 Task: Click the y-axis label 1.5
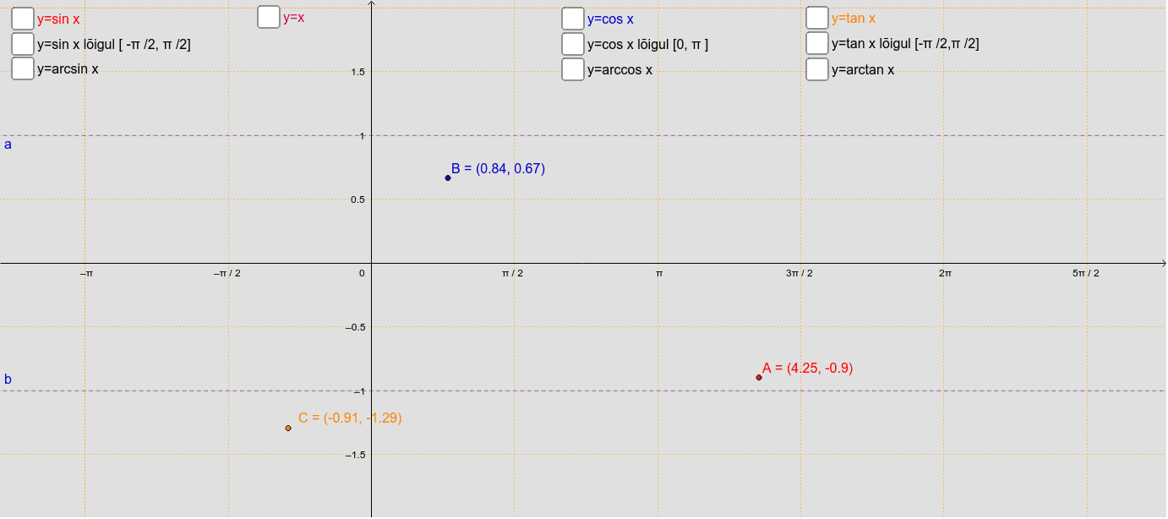coord(358,72)
